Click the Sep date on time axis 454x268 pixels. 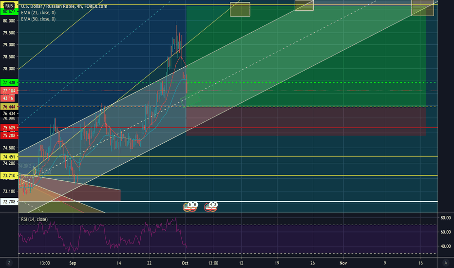pos(73,263)
